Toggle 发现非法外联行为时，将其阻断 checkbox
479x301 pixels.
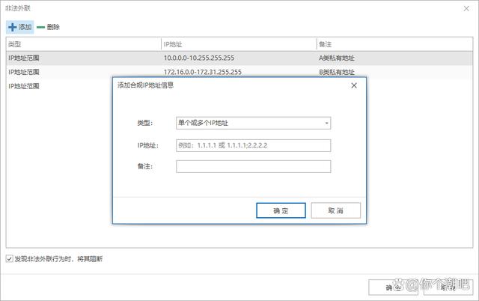10,259
